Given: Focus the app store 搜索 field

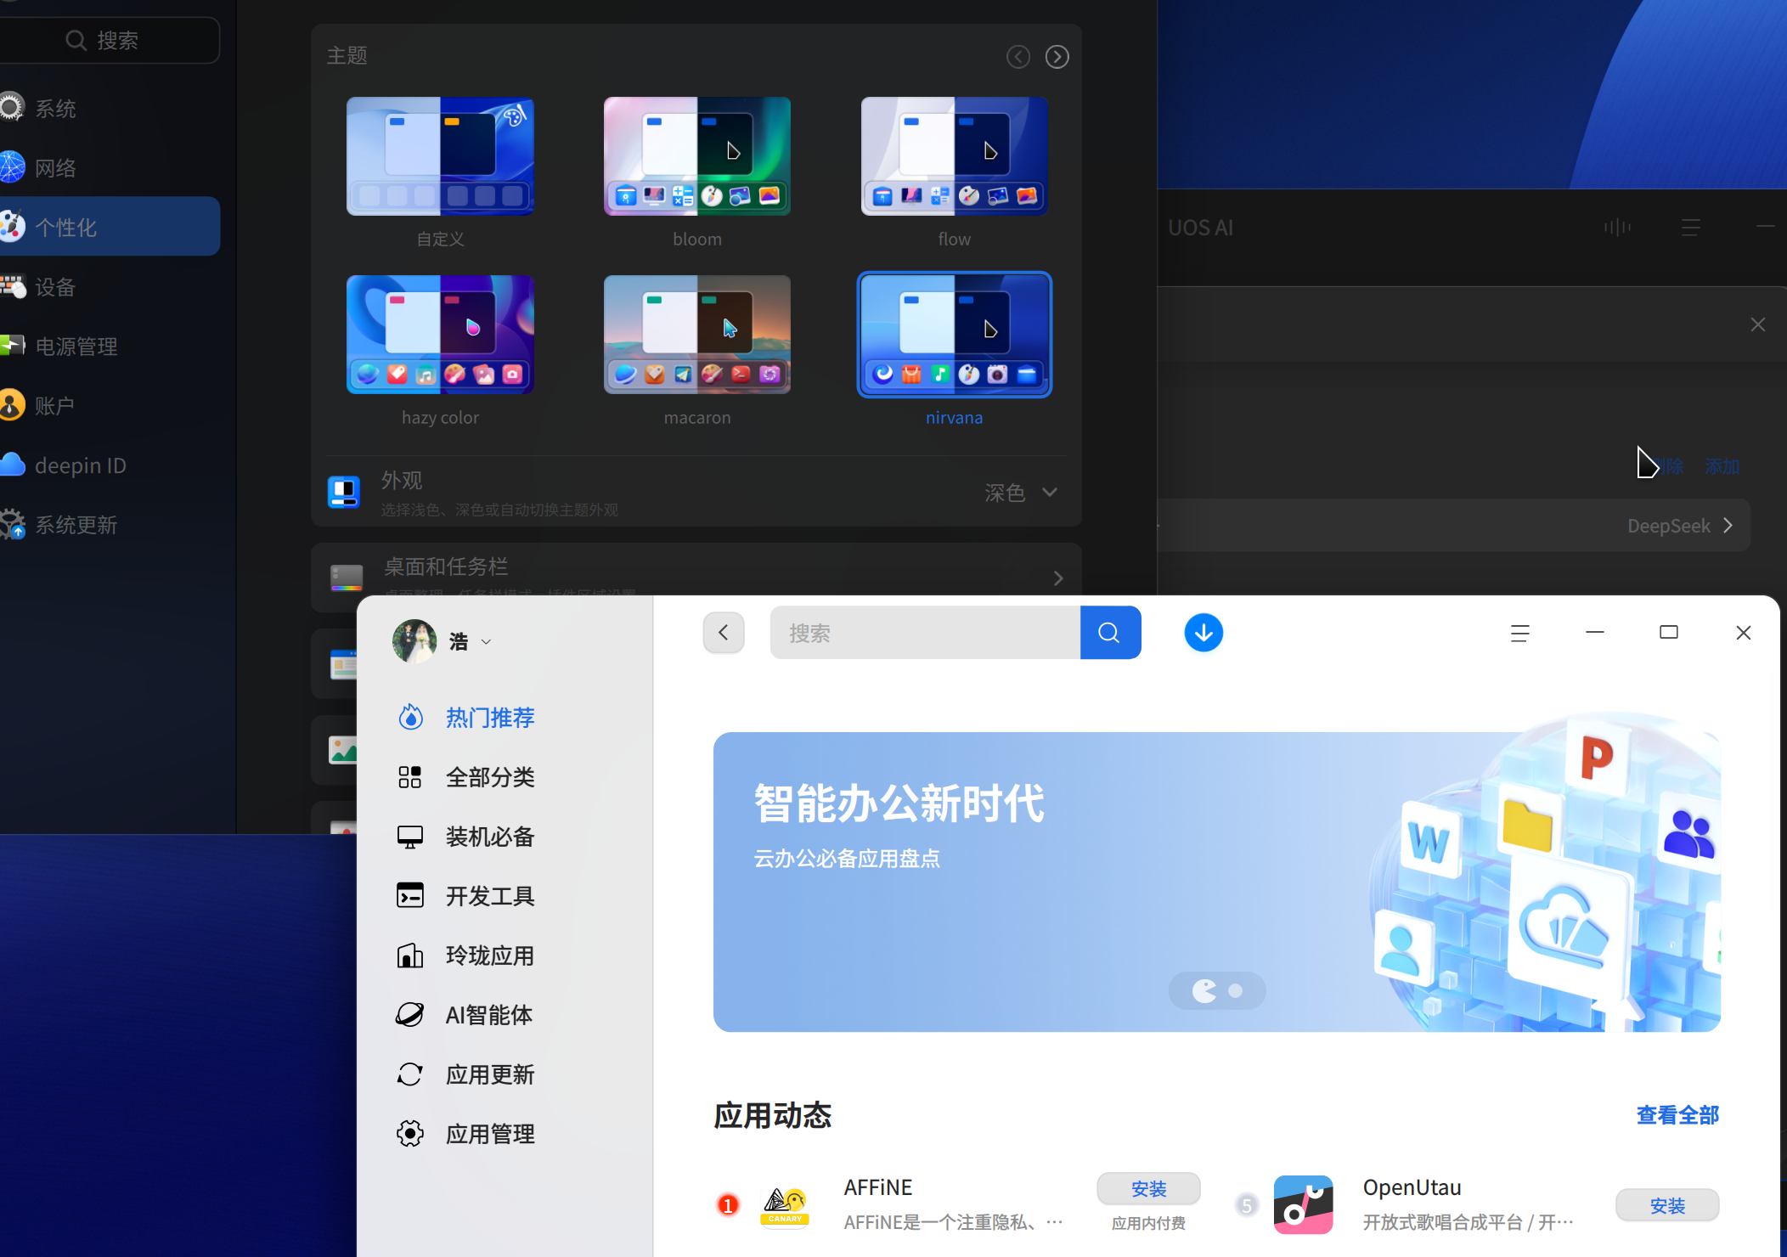Looking at the screenshot, I should coord(925,633).
